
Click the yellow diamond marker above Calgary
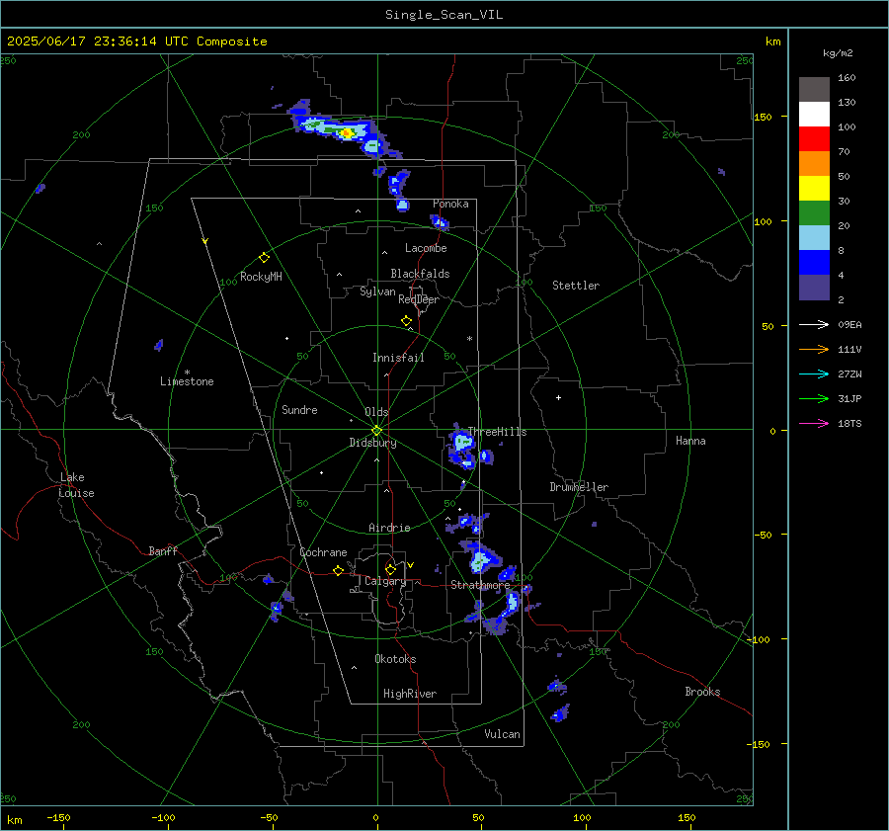[x=390, y=569]
